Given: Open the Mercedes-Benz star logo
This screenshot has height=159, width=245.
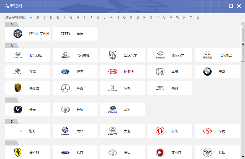Looking at the screenshot, I should pyautogui.click(x=65, y=88).
